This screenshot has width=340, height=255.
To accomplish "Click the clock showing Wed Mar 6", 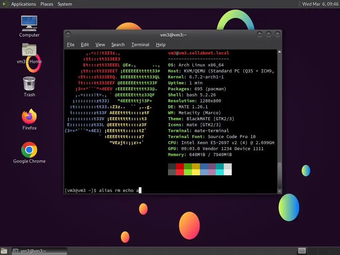I will 320,4.
